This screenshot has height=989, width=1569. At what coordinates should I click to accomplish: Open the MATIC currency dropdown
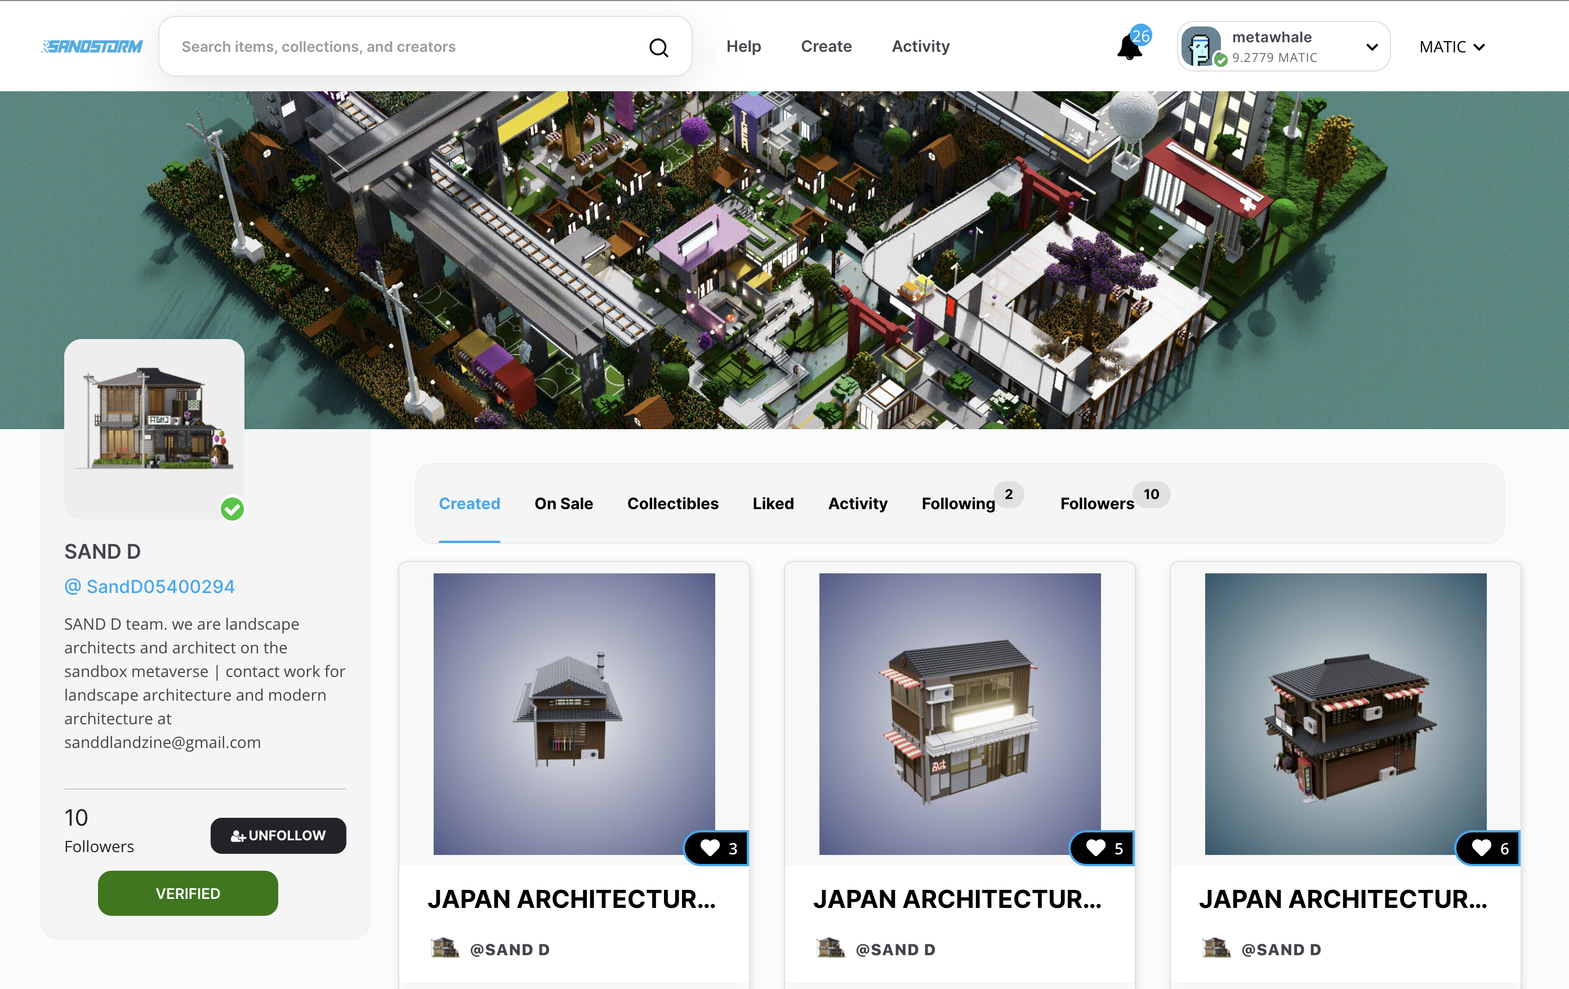pyautogui.click(x=1452, y=47)
